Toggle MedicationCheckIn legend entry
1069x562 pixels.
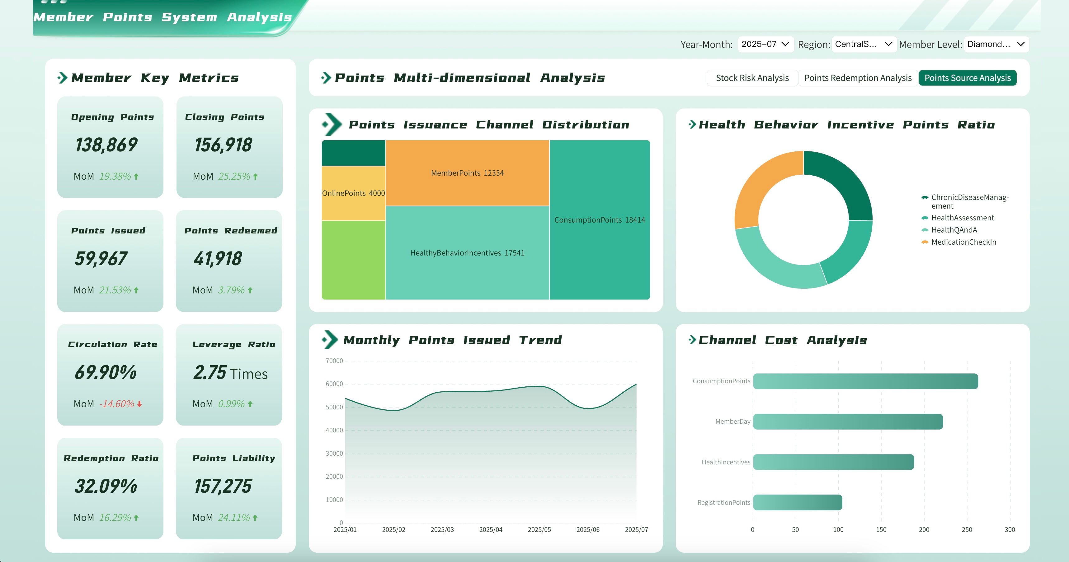pos(958,242)
